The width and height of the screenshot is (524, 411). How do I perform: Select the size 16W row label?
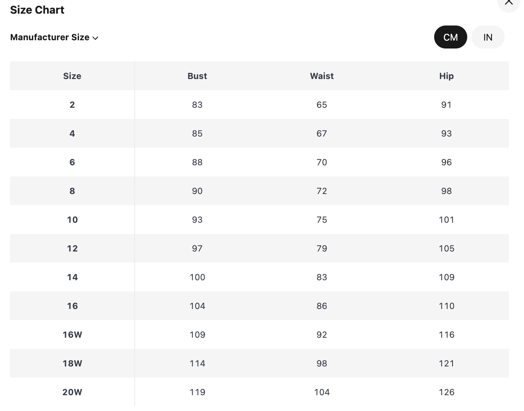[72, 334]
